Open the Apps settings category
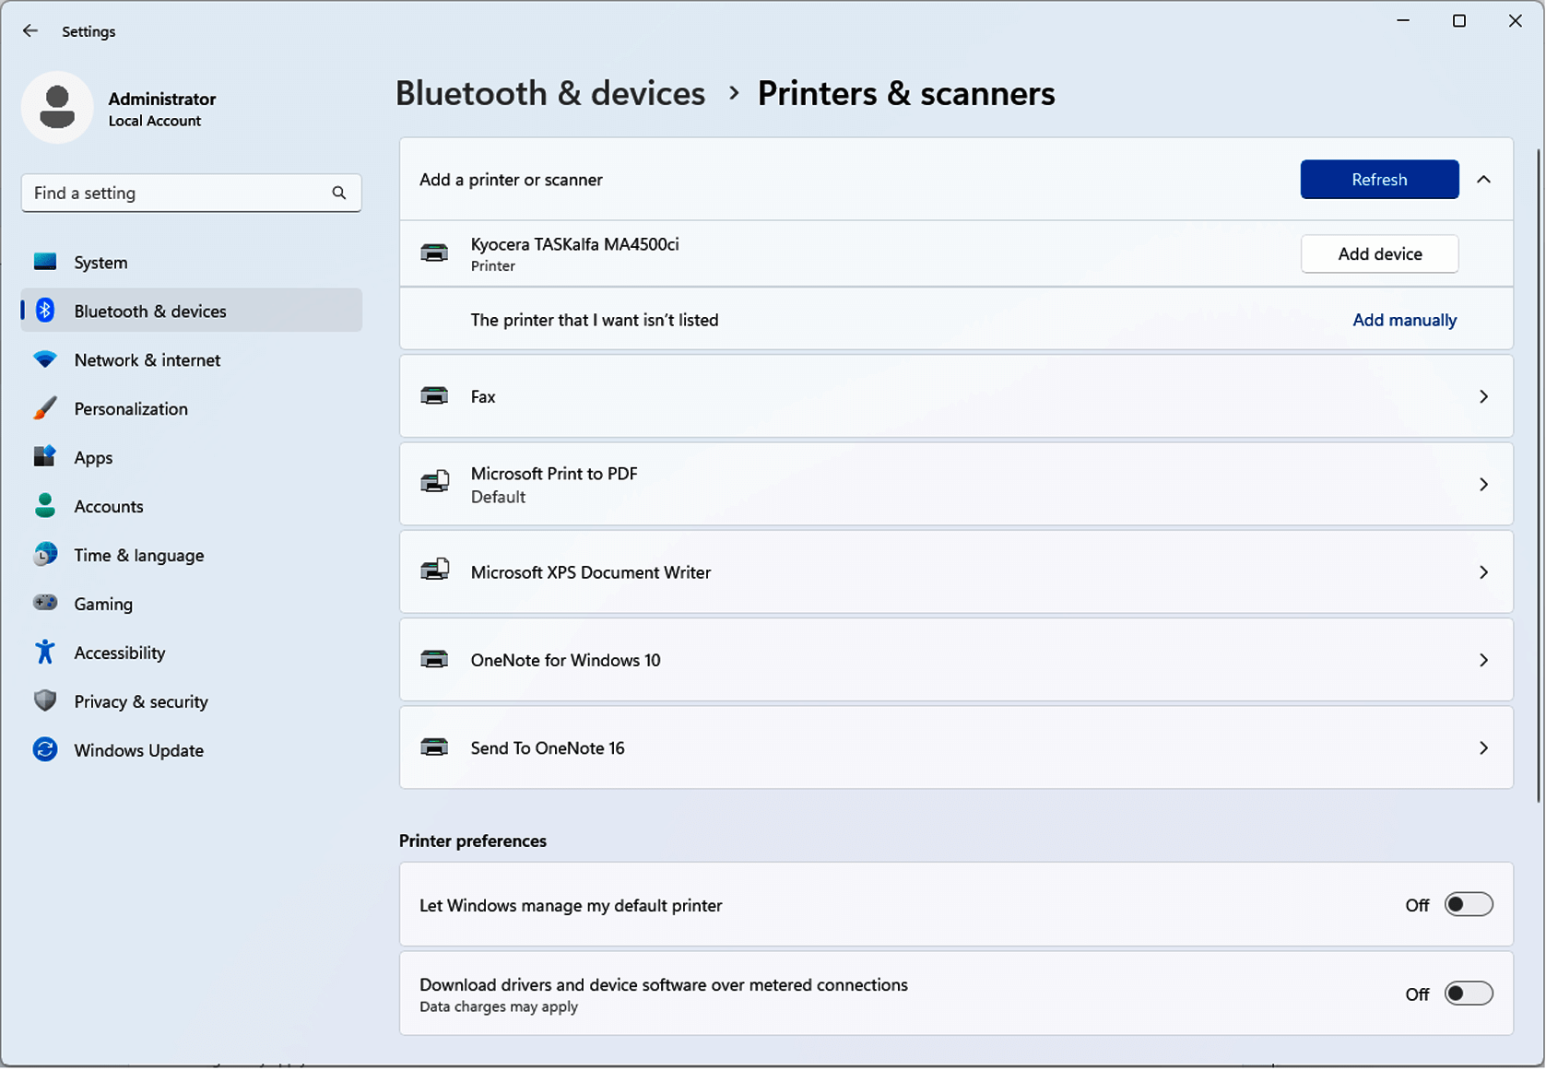 point(192,458)
